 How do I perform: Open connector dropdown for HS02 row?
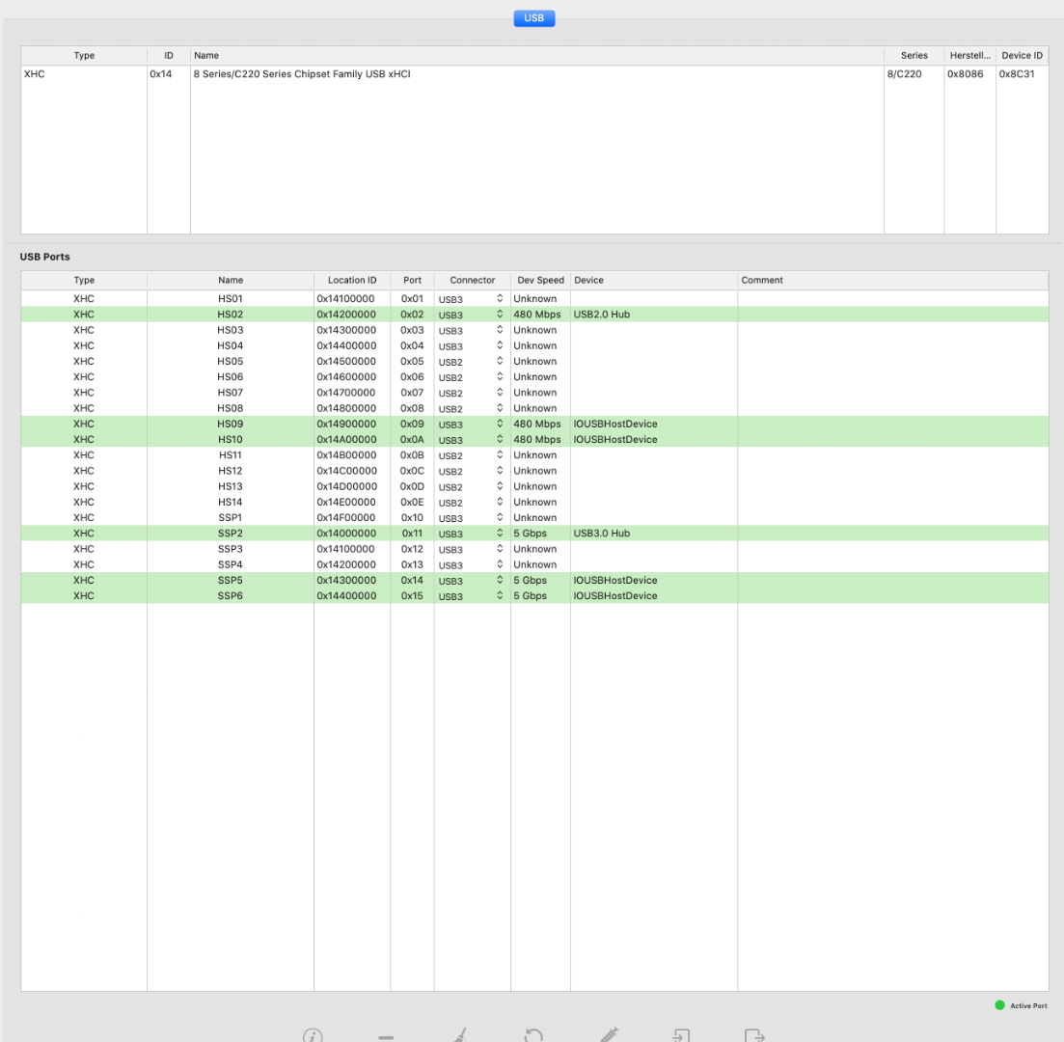500,315
